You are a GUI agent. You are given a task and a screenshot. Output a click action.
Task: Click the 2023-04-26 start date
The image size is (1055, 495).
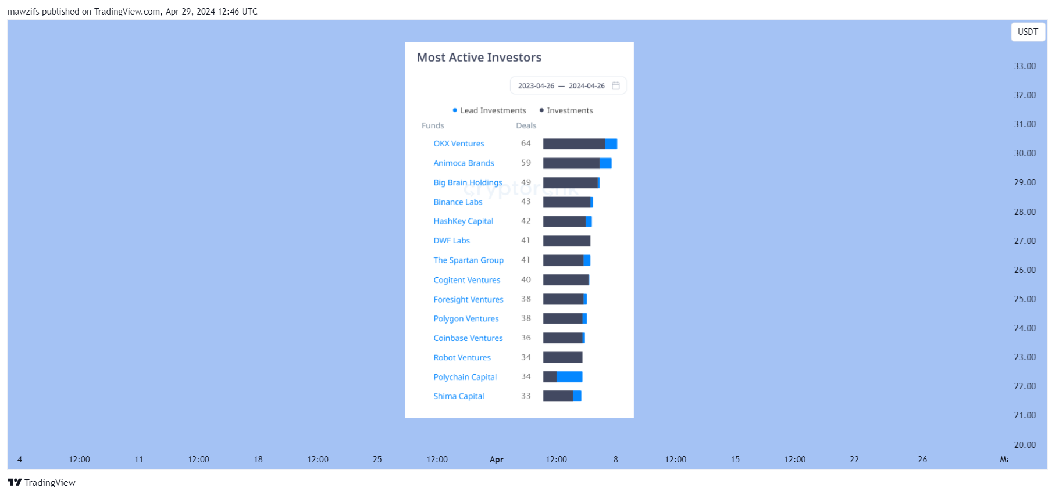coord(536,86)
